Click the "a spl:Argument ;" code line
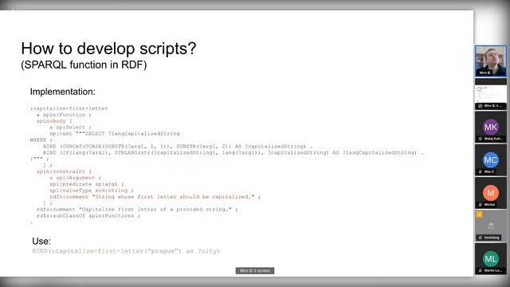The image size is (510, 287). point(75,178)
